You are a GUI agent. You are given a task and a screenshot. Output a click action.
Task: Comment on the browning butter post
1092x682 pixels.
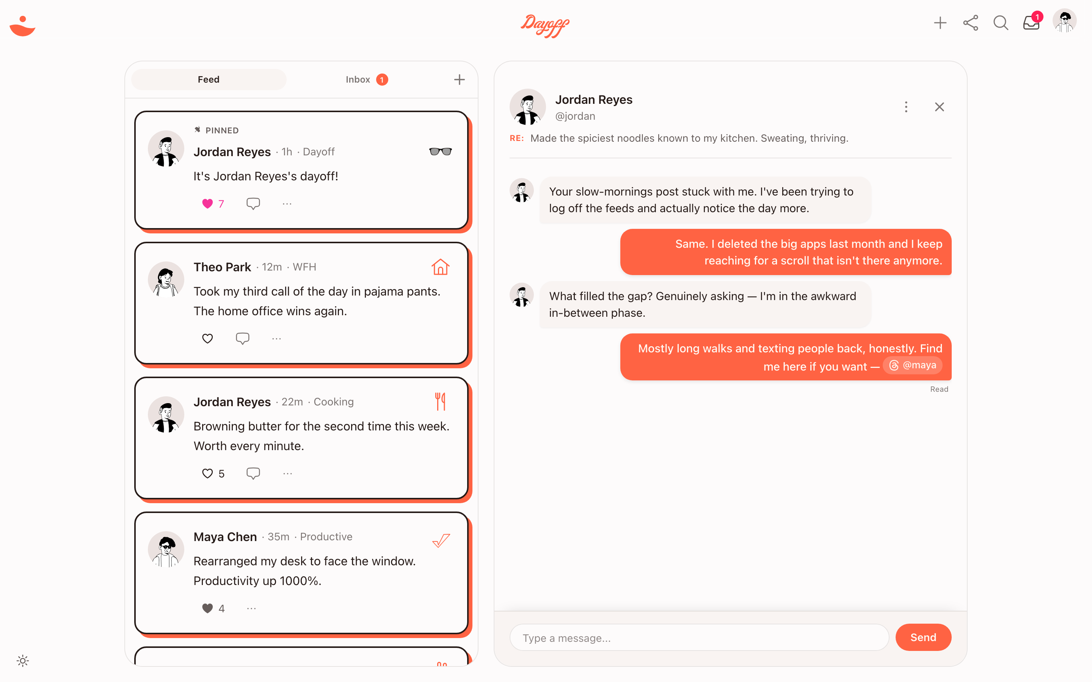click(253, 474)
